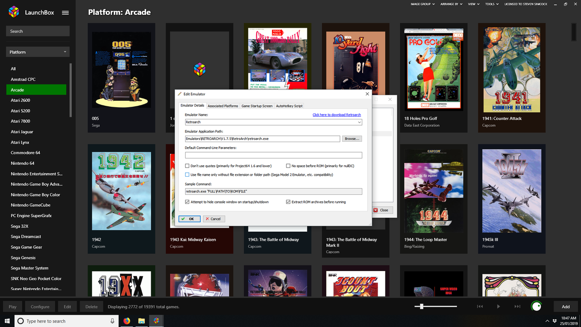Open the LaunchBox hamburger menu
The height and width of the screenshot is (327, 581).
pos(65,13)
